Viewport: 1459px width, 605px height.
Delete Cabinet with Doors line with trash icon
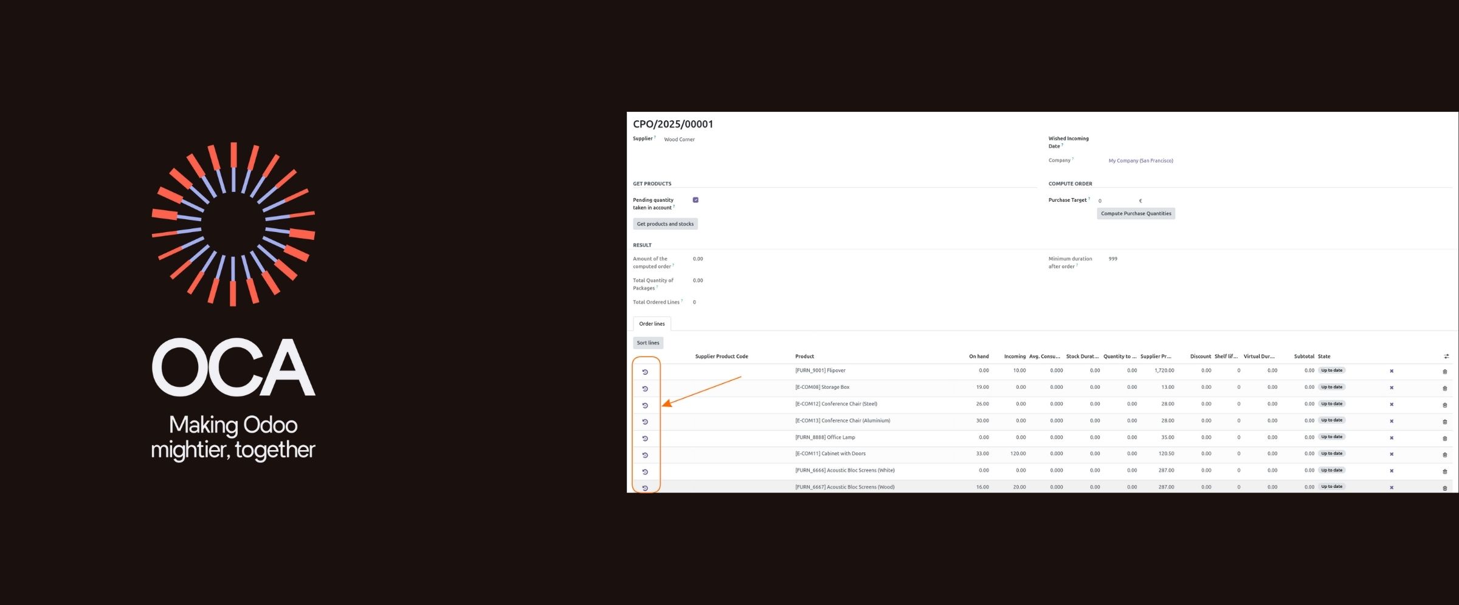click(x=1445, y=455)
